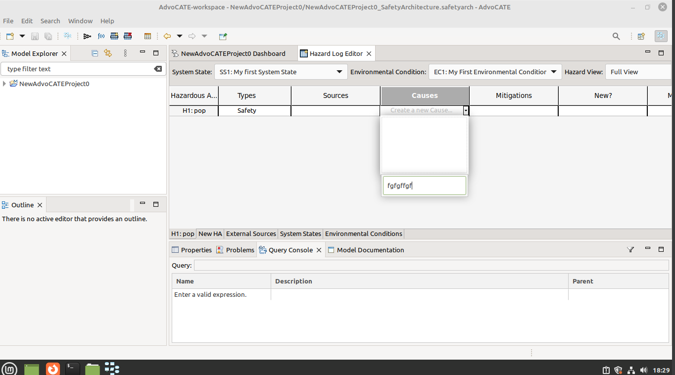
Task: Select the AdvoCATE perspective button
Action: (661, 36)
